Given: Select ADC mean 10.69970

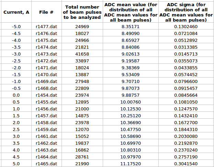Looking at the screenshot, I should tap(131, 143).
